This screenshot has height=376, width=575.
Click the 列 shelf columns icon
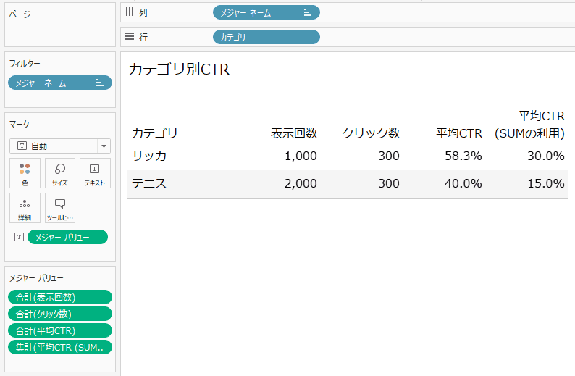click(x=130, y=12)
